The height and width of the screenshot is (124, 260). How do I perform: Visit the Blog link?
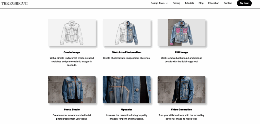point(201,3)
